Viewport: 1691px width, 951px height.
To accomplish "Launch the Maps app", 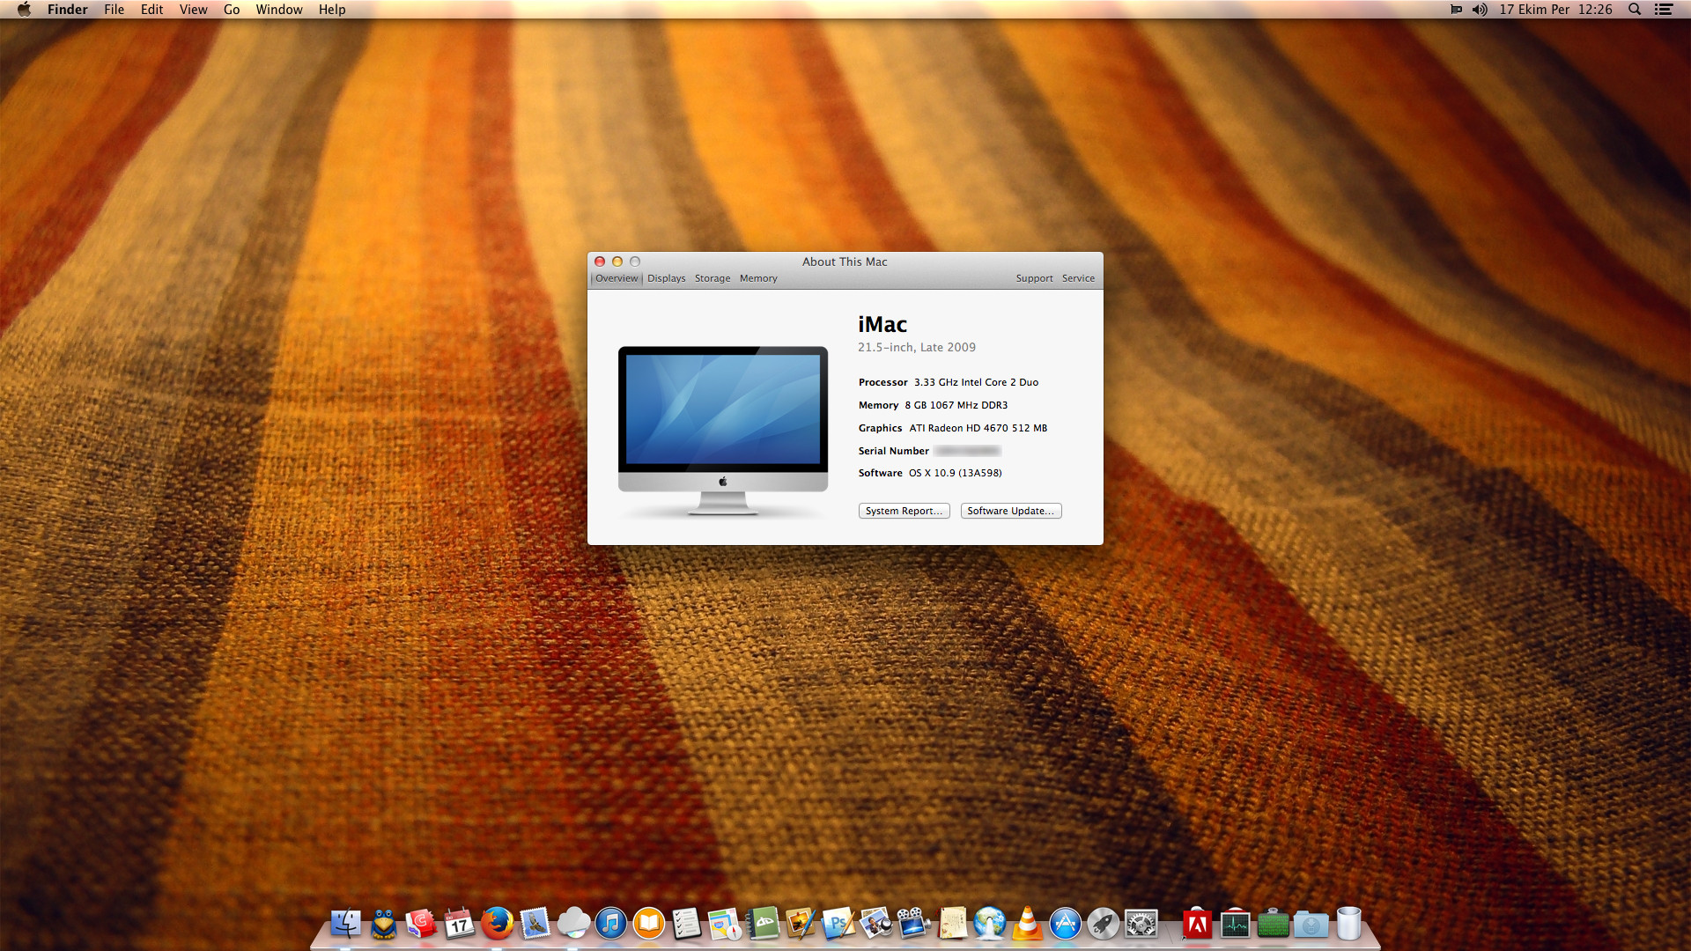I will pyautogui.click(x=725, y=924).
